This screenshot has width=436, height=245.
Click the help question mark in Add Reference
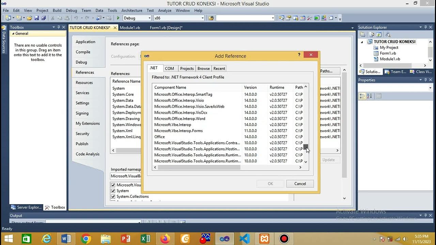[x=299, y=55]
